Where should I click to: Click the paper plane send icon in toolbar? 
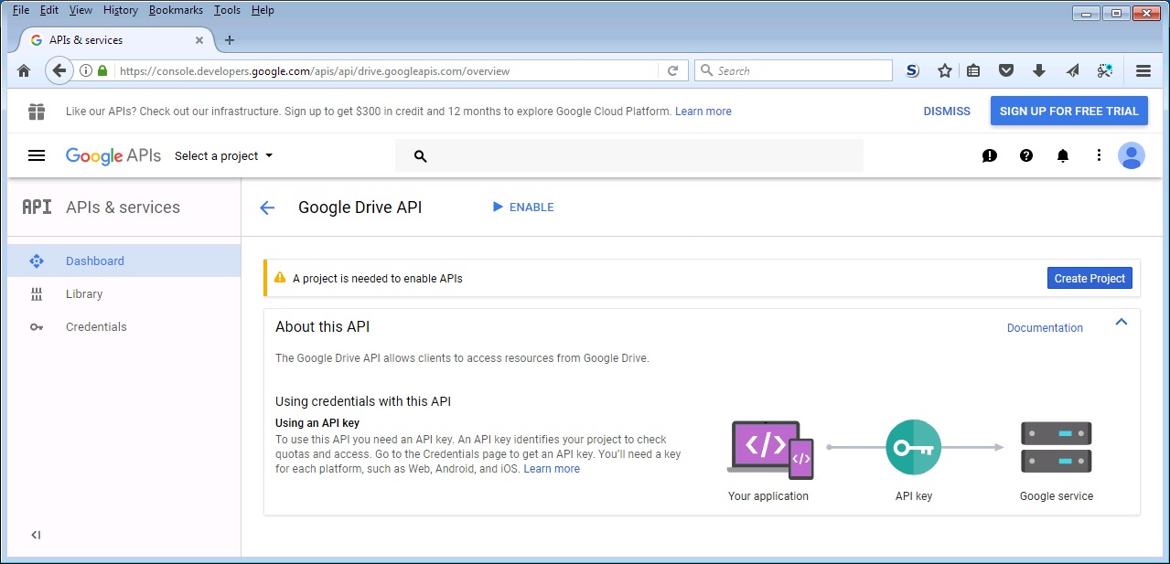pyautogui.click(x=1072, y=70)
